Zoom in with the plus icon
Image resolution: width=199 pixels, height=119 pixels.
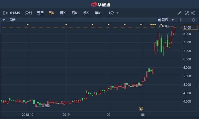pos(180,20)
